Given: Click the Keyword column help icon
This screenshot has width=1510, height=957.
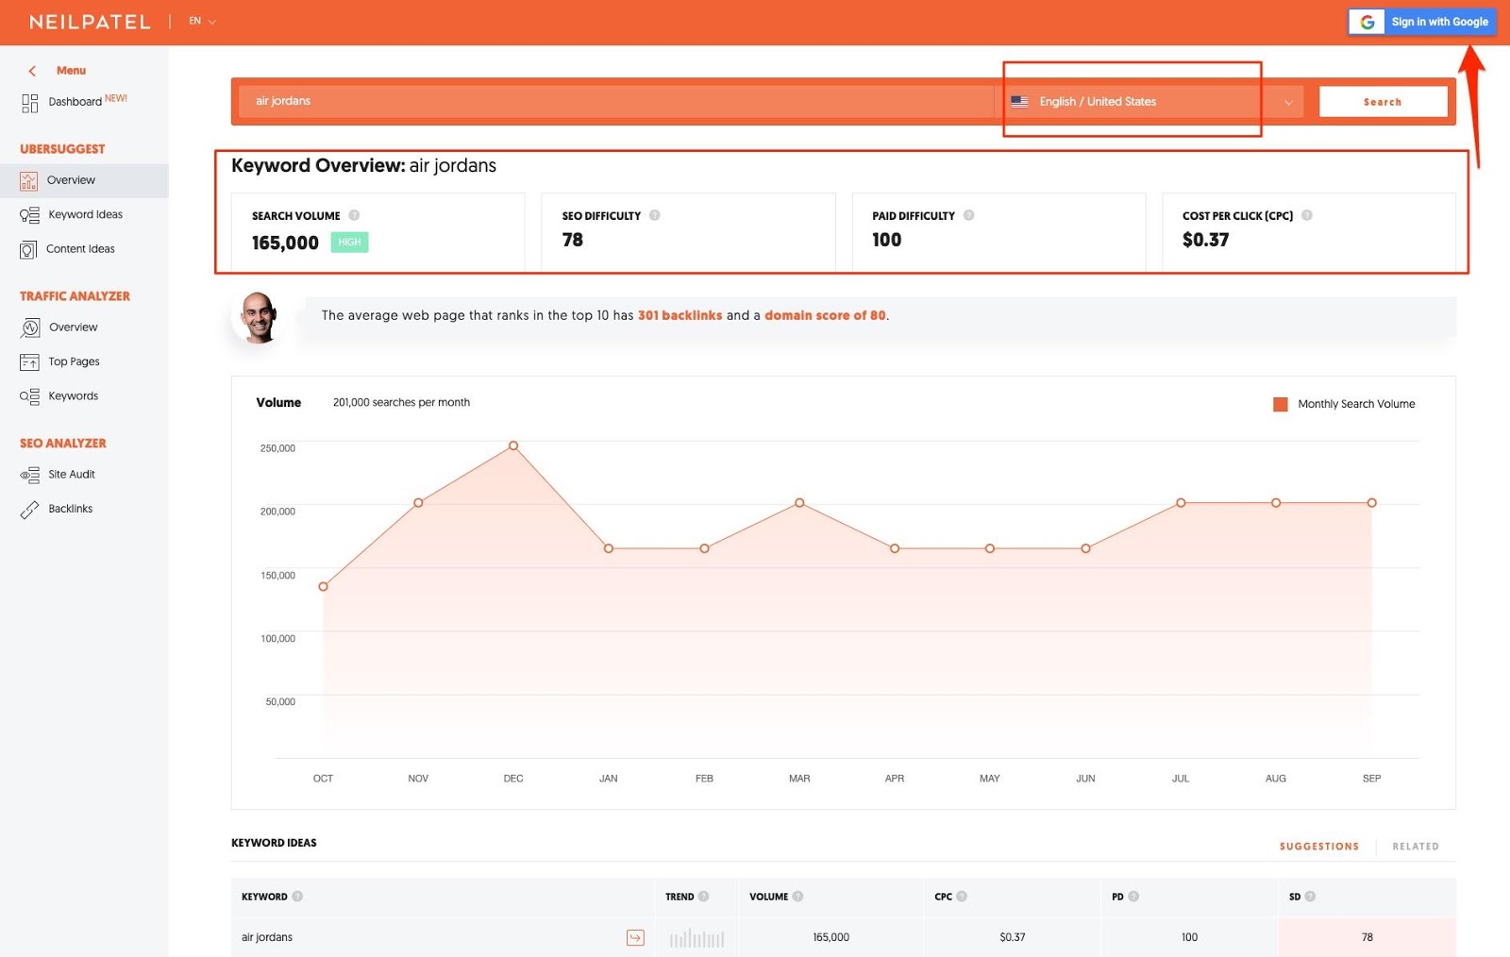Looking at the screenshot, I should pos(297,897).
